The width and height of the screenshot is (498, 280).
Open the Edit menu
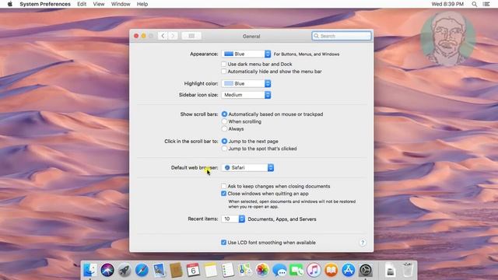[x=82, y=4]
